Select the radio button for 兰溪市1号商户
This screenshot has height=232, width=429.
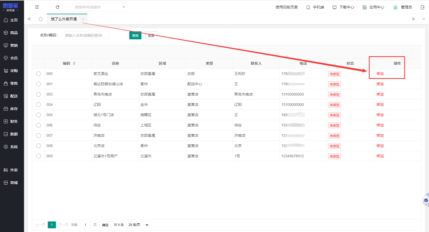[39, 156]
